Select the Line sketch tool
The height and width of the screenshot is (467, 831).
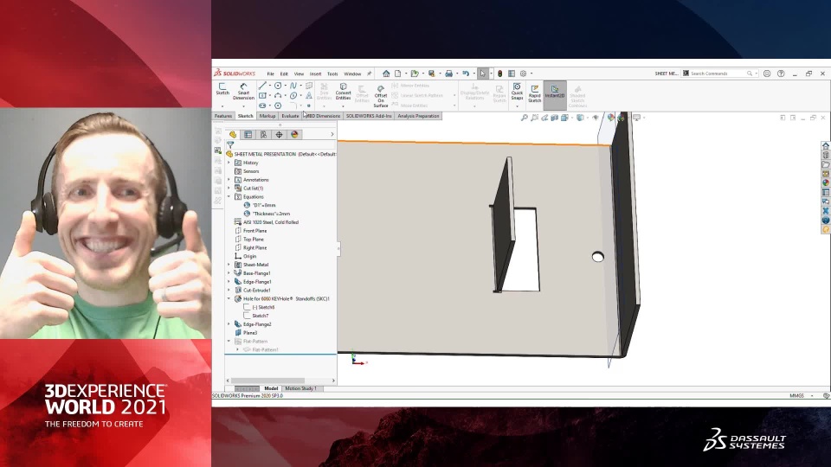pos(262,86)
